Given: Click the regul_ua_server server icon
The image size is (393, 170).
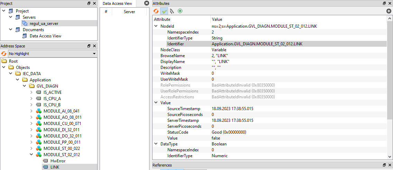Looking at the screenshot, I should pyautogui.click(x=25, y=24).
